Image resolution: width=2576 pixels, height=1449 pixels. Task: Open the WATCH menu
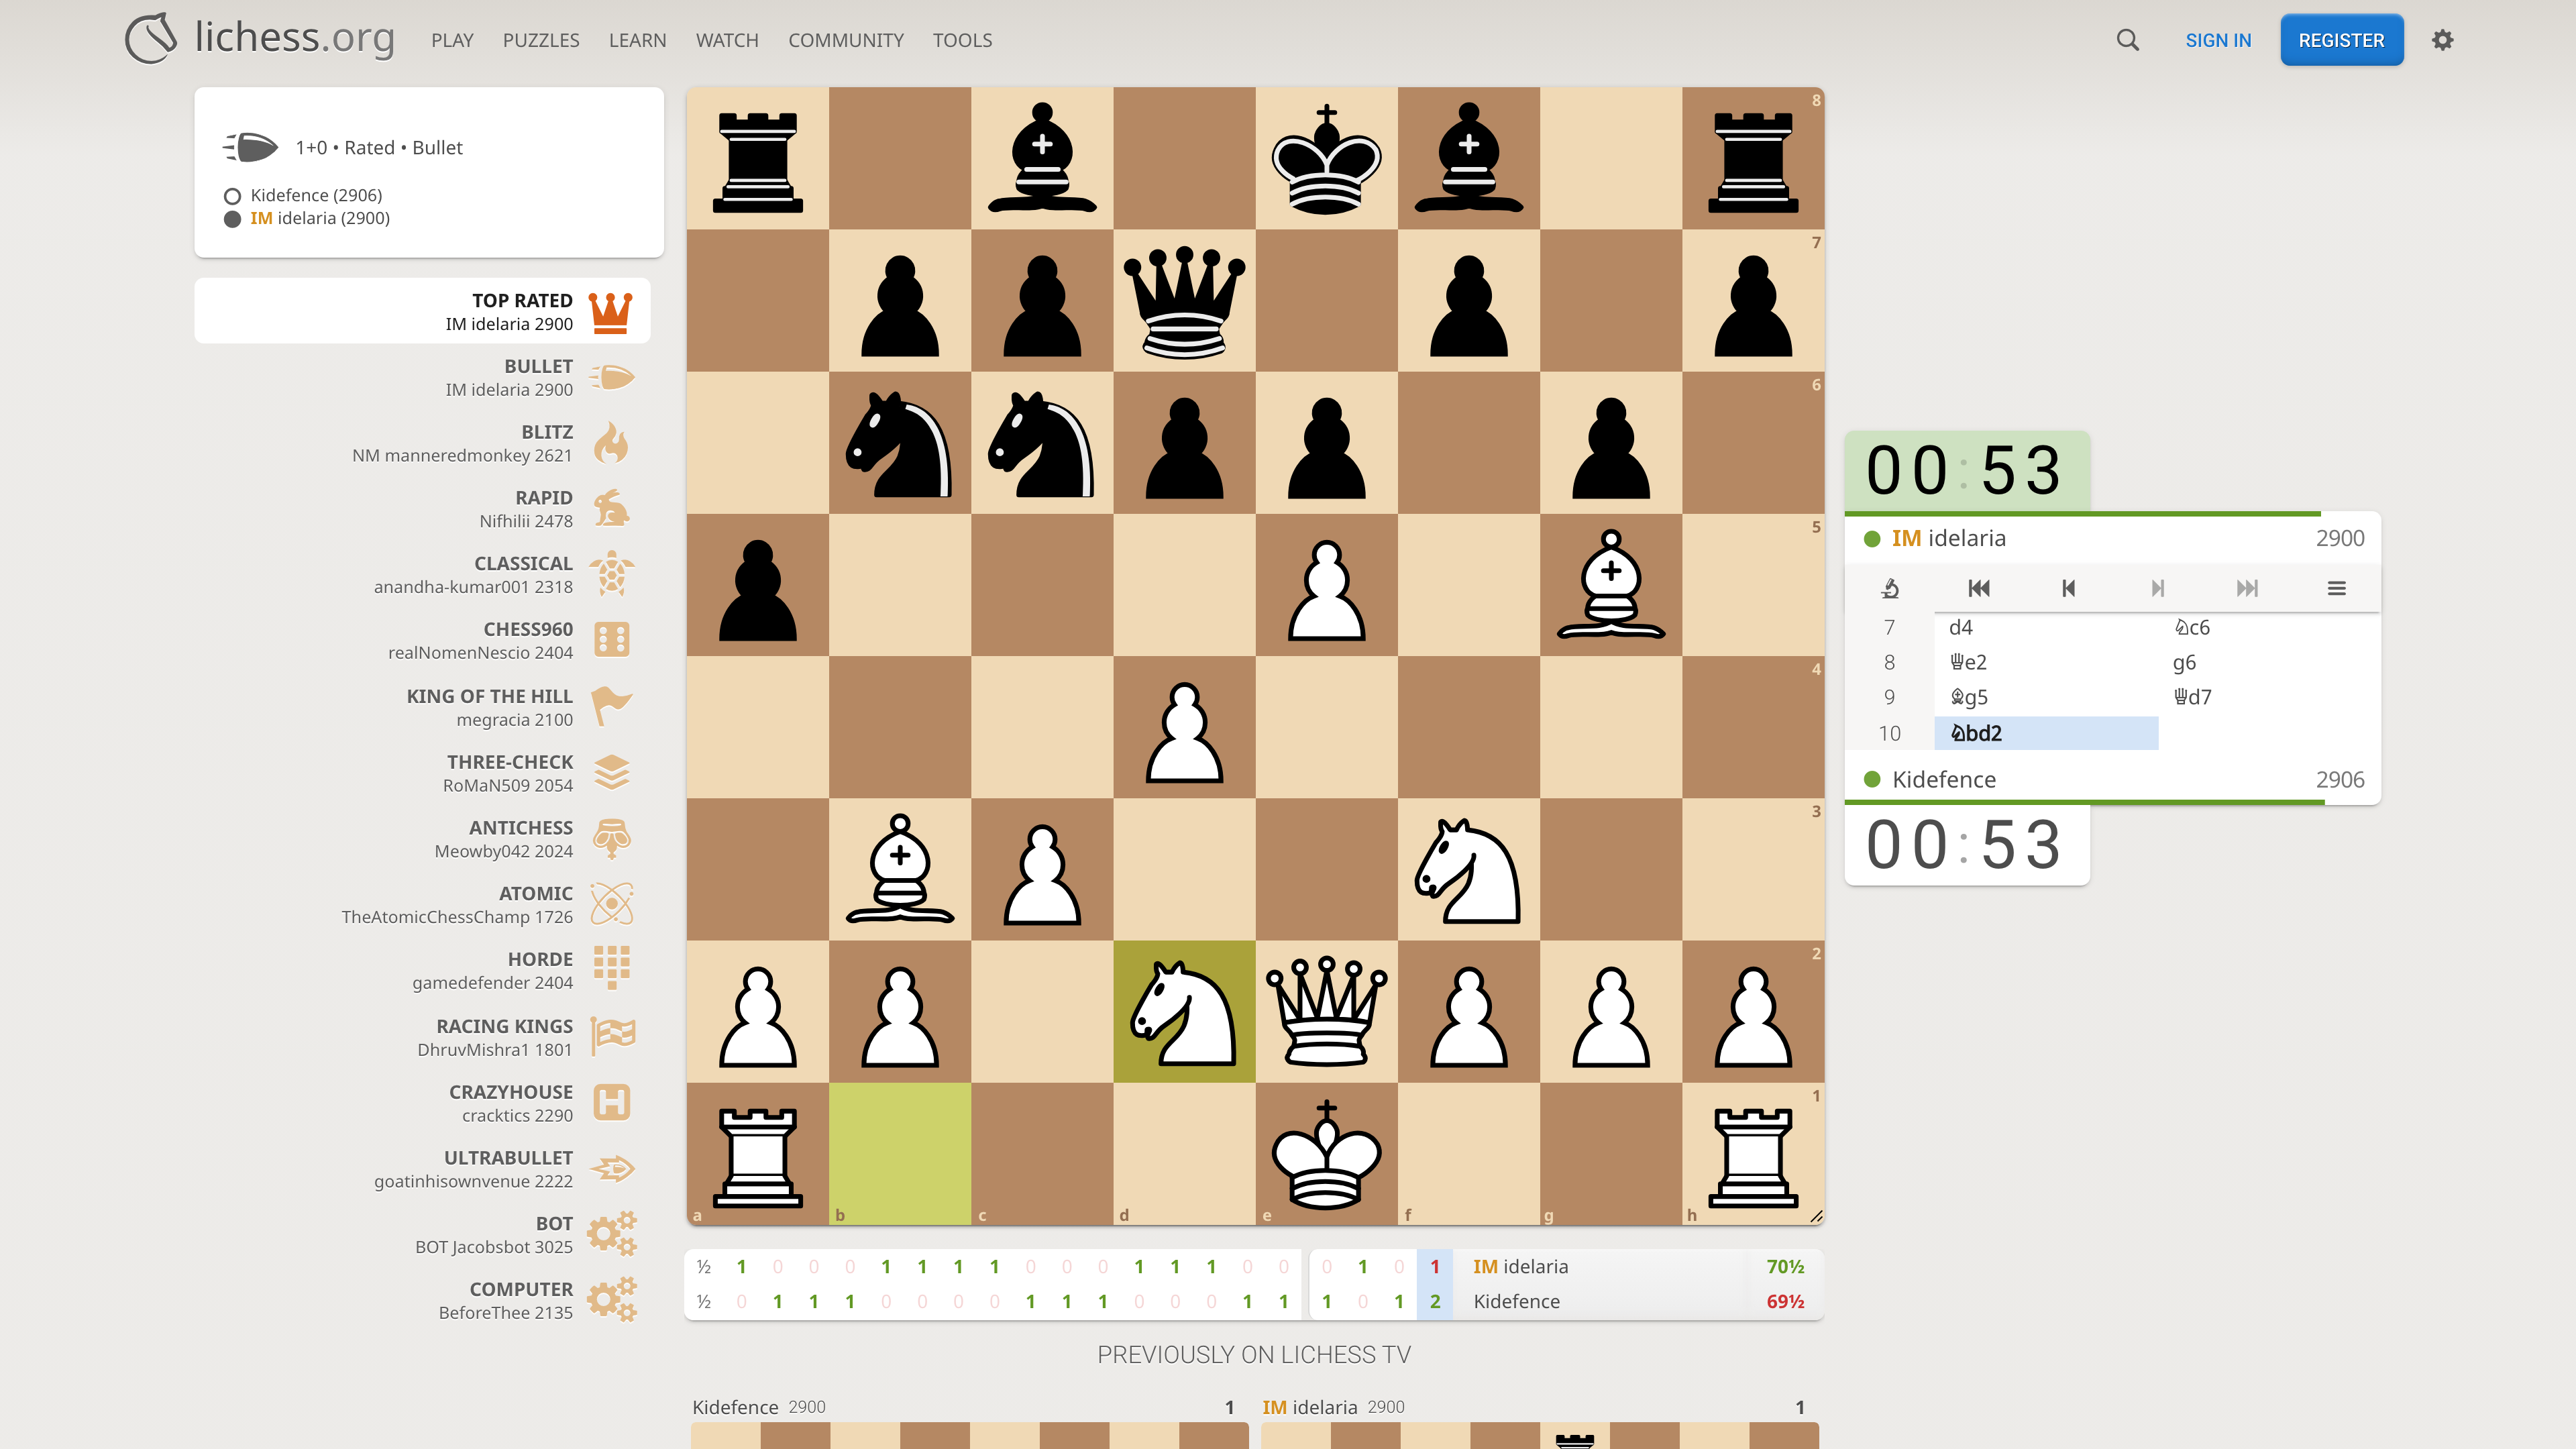(727, 40)
